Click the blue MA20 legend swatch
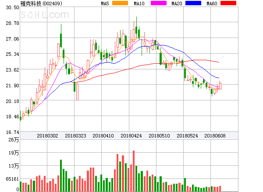263x192 pixels. tap(193, 3)
